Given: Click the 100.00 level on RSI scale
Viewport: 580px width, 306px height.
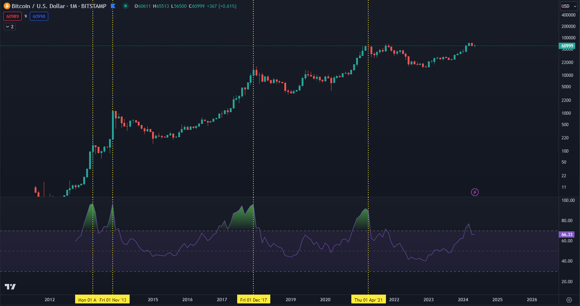Looking at the screenshot, I should 568,200.
